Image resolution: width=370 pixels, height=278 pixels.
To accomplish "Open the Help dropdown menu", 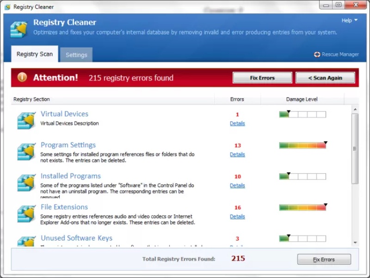I will pos(349,21).
